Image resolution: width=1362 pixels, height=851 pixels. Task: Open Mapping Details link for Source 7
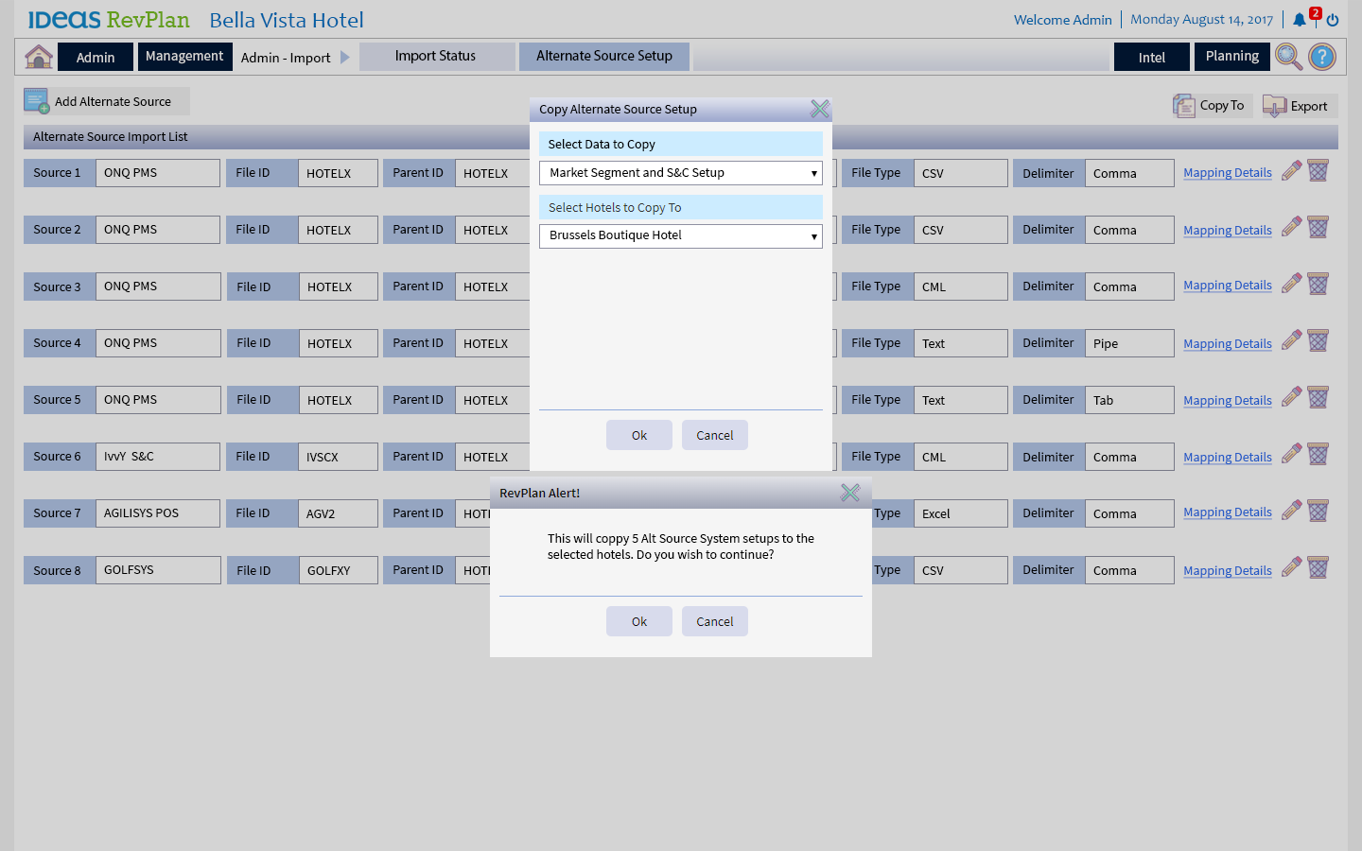click(1227, 512)
